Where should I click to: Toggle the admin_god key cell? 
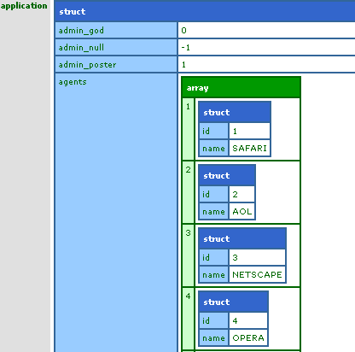pyautogui.click(x=116, y=30)
